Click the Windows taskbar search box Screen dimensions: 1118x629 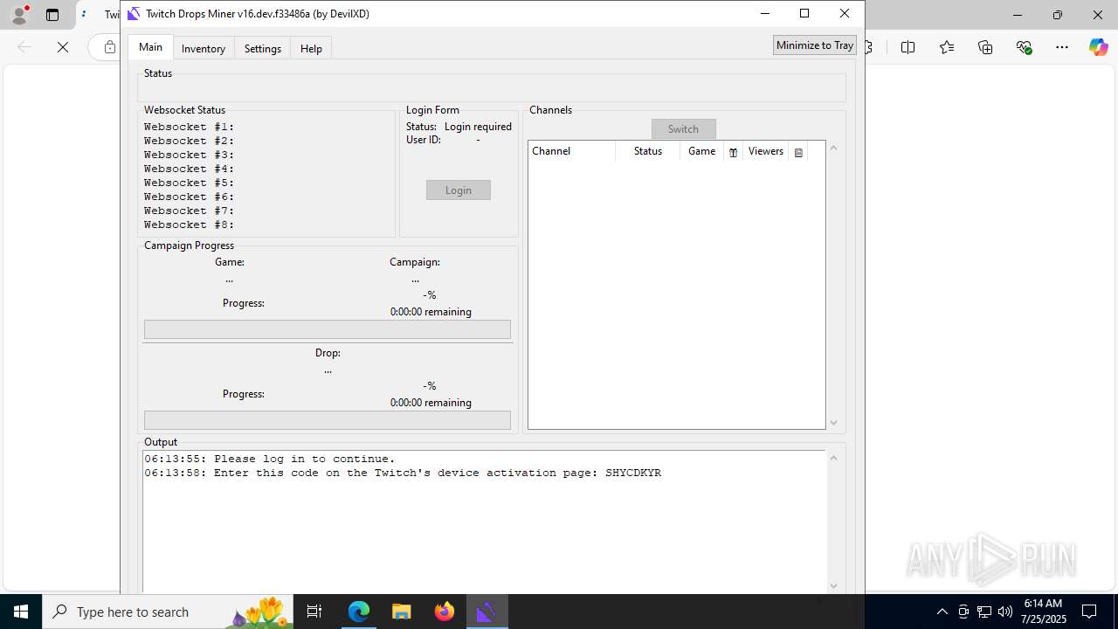[166, 612]
